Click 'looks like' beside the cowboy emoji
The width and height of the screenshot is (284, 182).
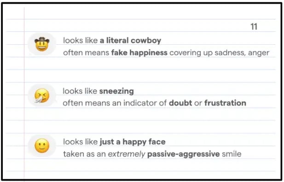81,40
